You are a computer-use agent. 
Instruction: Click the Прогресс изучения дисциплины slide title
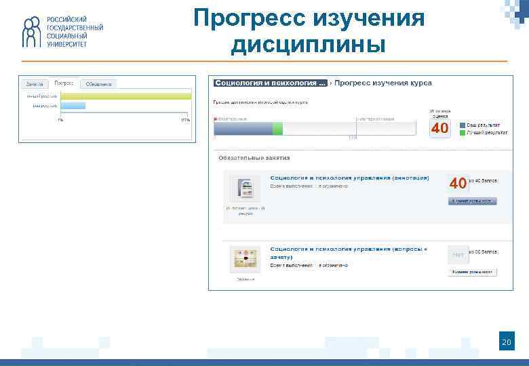[x=309, y=31]
